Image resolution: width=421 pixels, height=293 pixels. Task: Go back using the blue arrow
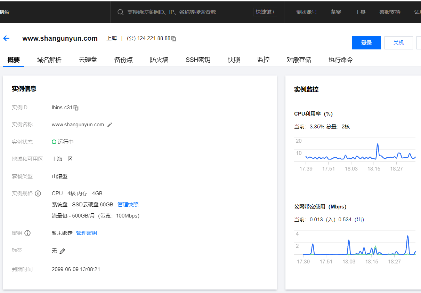6,38
